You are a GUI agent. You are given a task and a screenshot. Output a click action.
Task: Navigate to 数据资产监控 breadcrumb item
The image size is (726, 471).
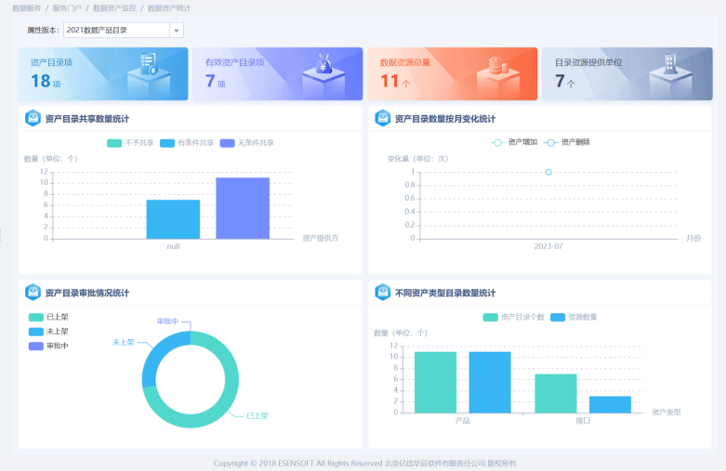(114, 7)
